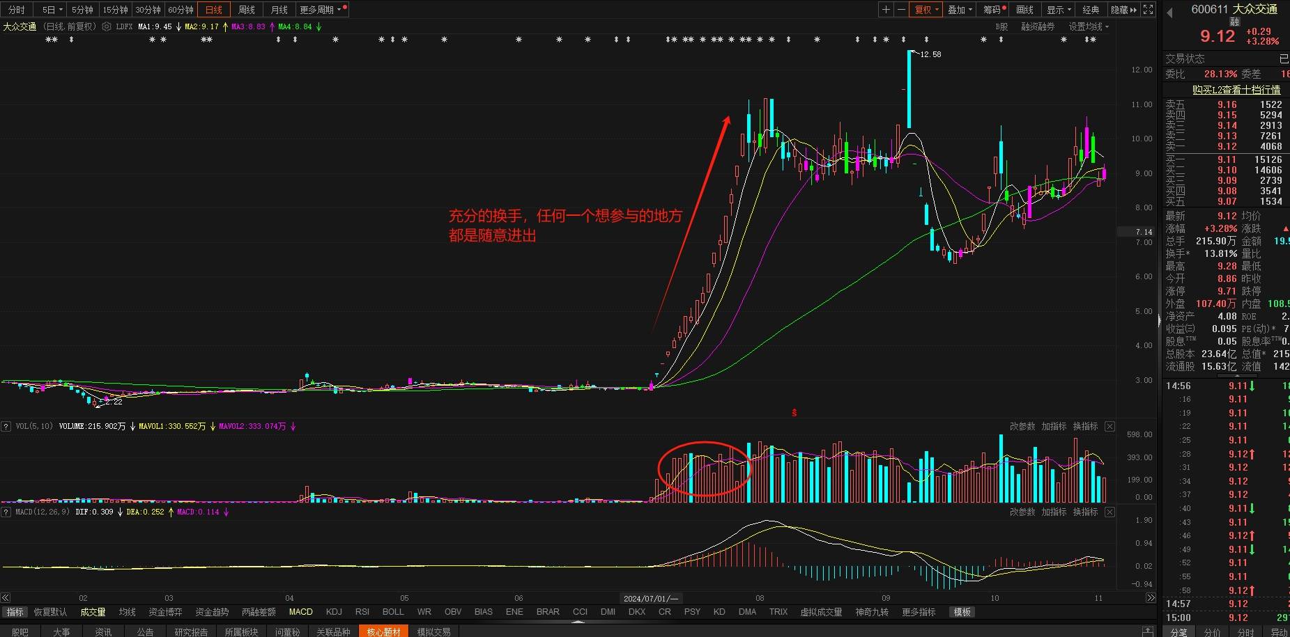Activate the 画线 drawing tool
The height and width of the screenshot is (637, 1290).
click(x=1024, y=10)
